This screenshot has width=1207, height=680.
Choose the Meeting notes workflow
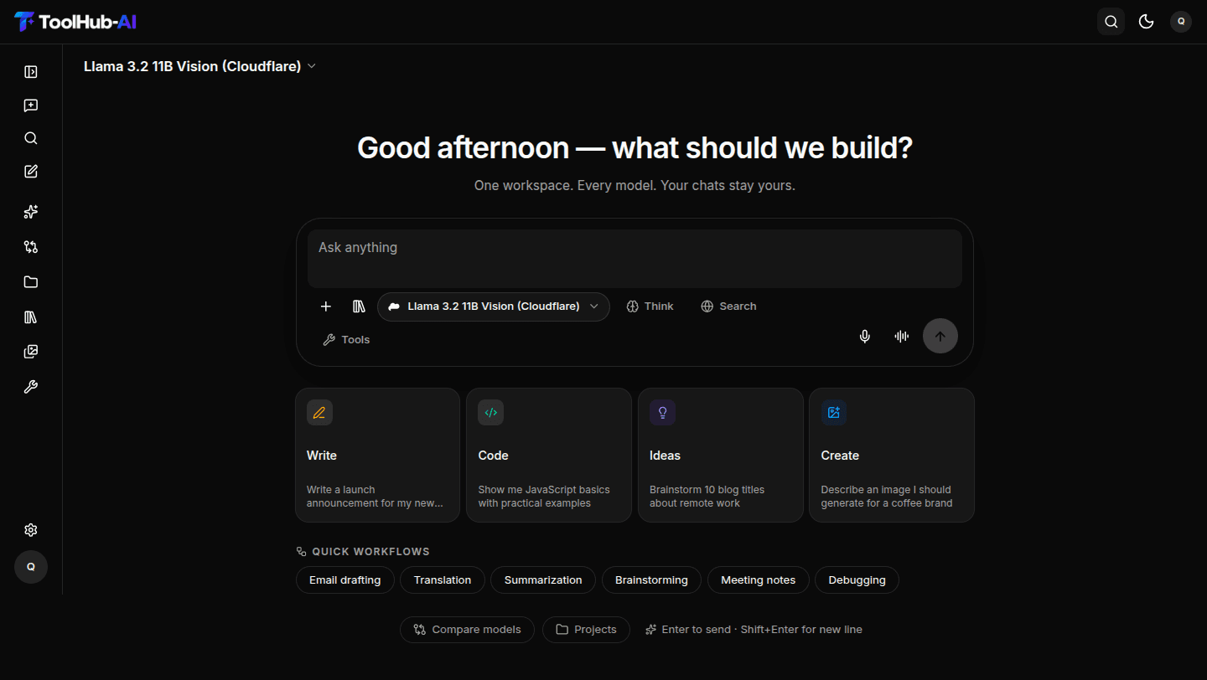pyautogui.click(x=759, y=580)
